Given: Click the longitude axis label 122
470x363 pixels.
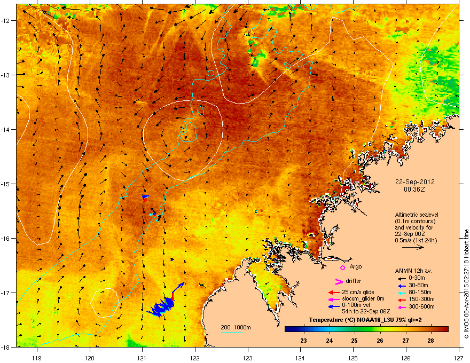Looking at the screenshot, I should tap(195, 358).
